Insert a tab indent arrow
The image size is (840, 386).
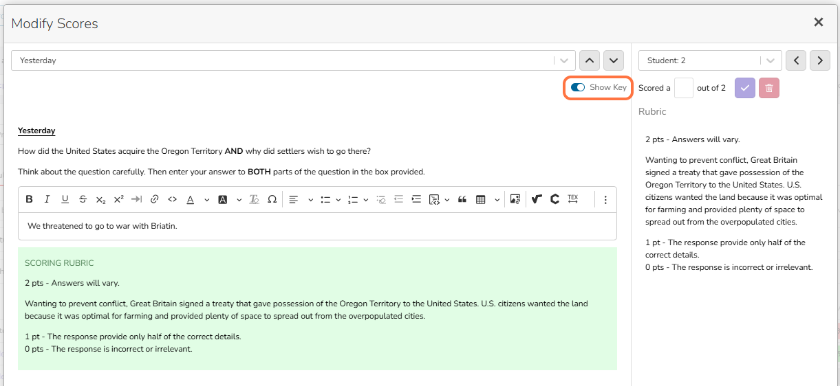(x=136, y=199)
